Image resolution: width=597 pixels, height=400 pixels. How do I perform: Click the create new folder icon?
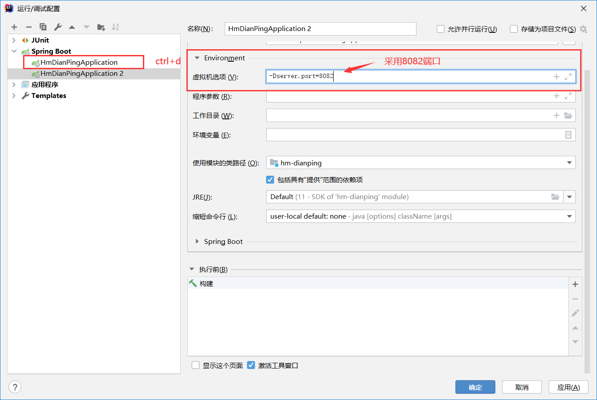[101, 27]
